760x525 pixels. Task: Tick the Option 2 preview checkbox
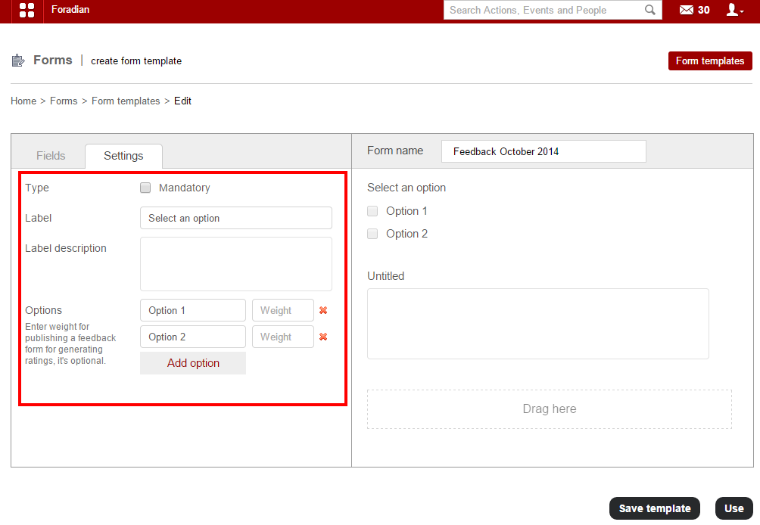tap(372, 234)
